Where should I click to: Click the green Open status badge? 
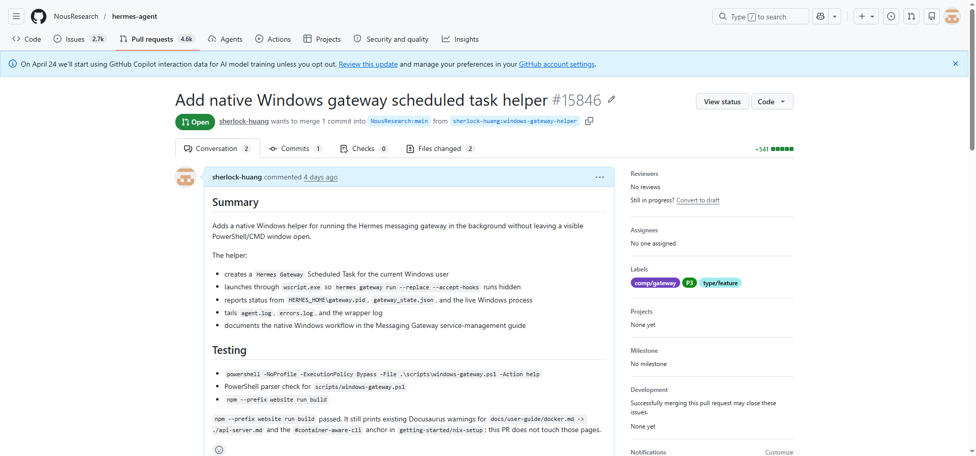coord(195,122)
